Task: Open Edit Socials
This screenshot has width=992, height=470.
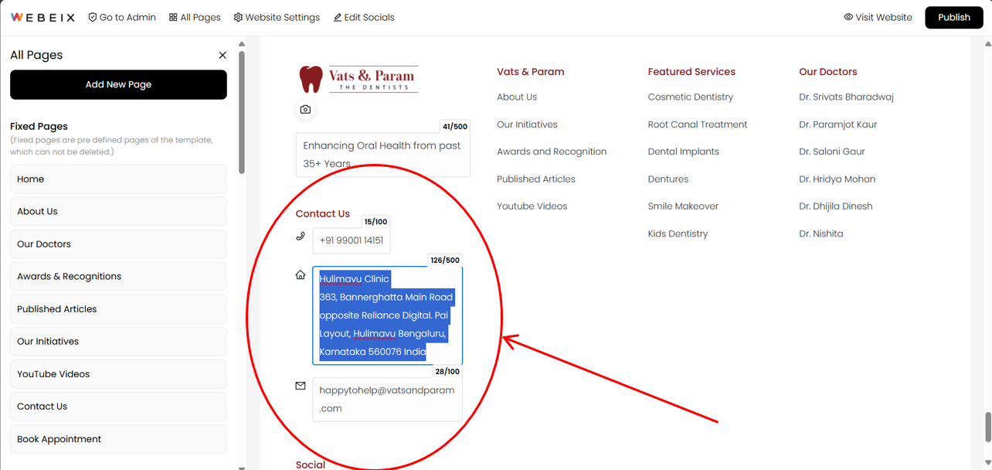Action: point(364,17)
